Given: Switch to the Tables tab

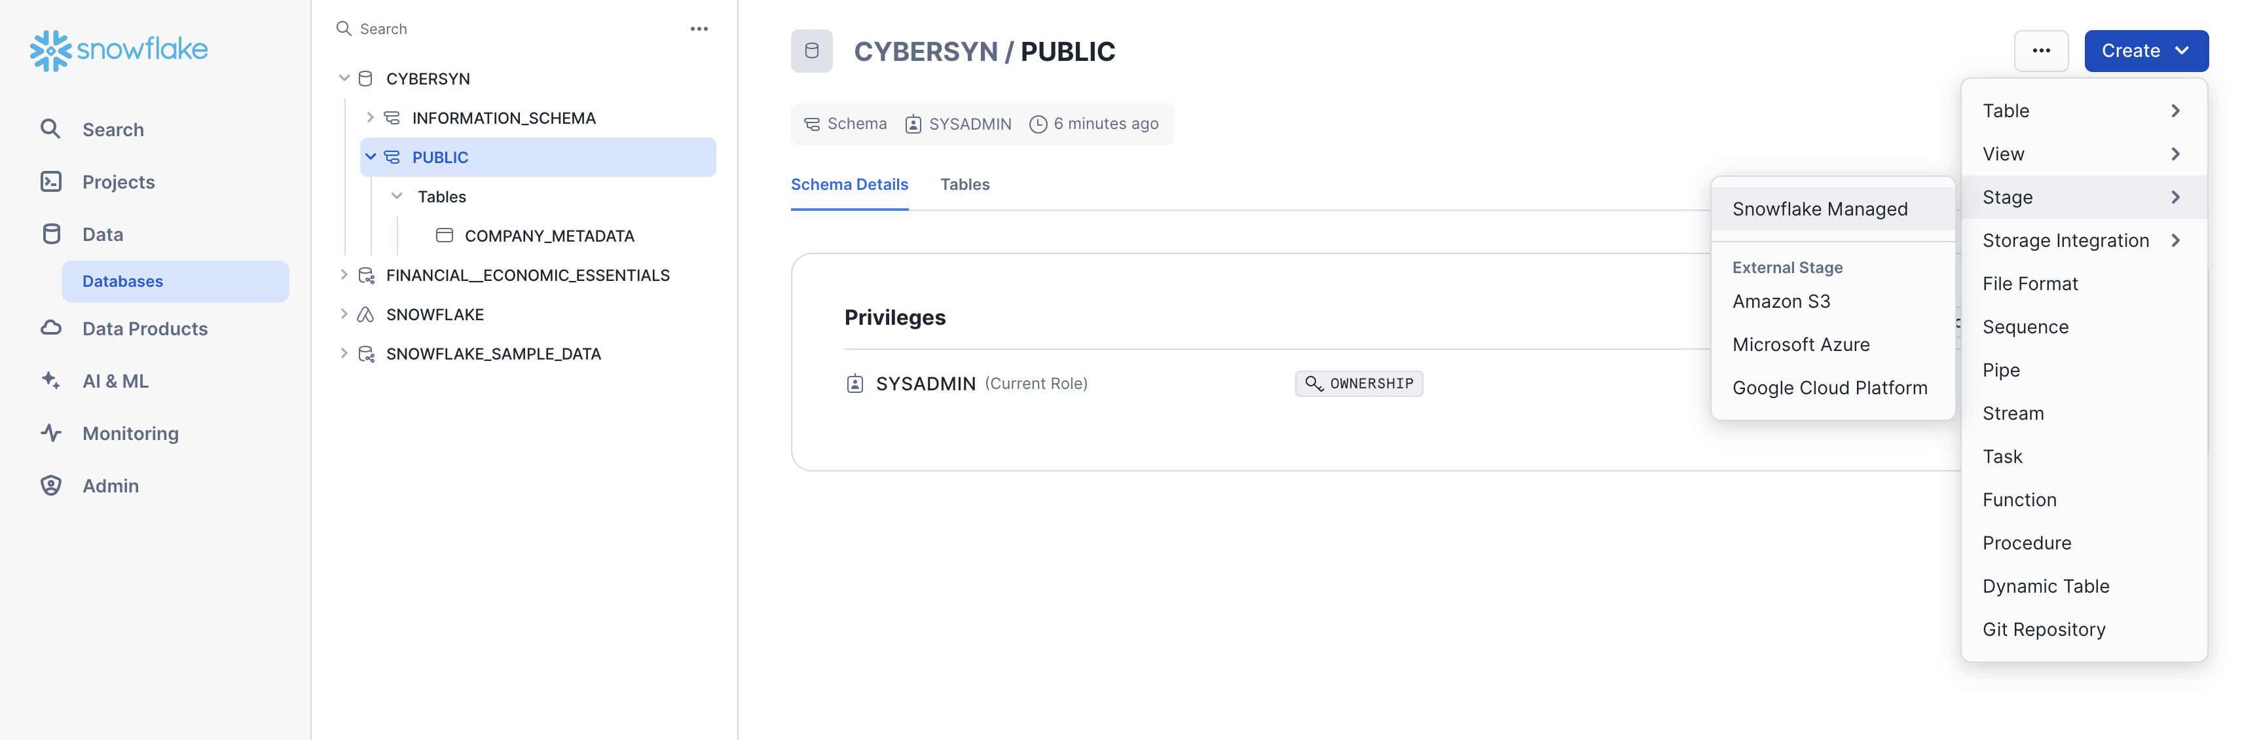Looking at the screenshot, I should coord(964,184).
